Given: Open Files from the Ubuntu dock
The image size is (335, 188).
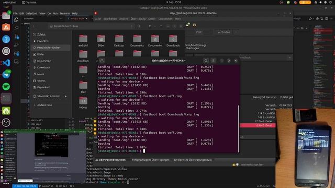Looking at the screenshot, I should 6,16.
